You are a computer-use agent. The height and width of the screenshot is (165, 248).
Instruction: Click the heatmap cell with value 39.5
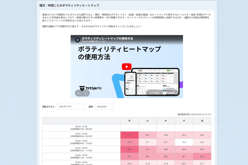pos(130,149)
